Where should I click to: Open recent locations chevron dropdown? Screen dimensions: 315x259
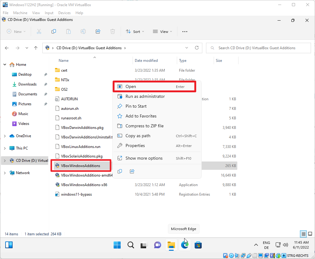(x=27, y=48)
